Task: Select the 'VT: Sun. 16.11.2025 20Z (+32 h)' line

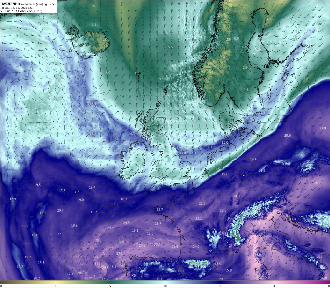Action: pyautogui.click(x=21, y=11)
